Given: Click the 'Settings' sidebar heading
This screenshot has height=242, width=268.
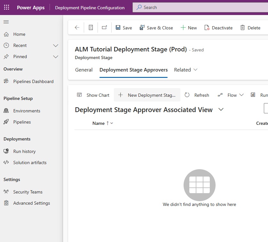Looking at the screenshot, I should click(12, 179).
